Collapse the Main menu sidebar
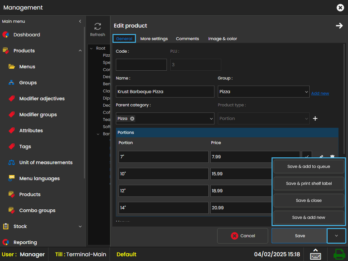 [80, 21]
